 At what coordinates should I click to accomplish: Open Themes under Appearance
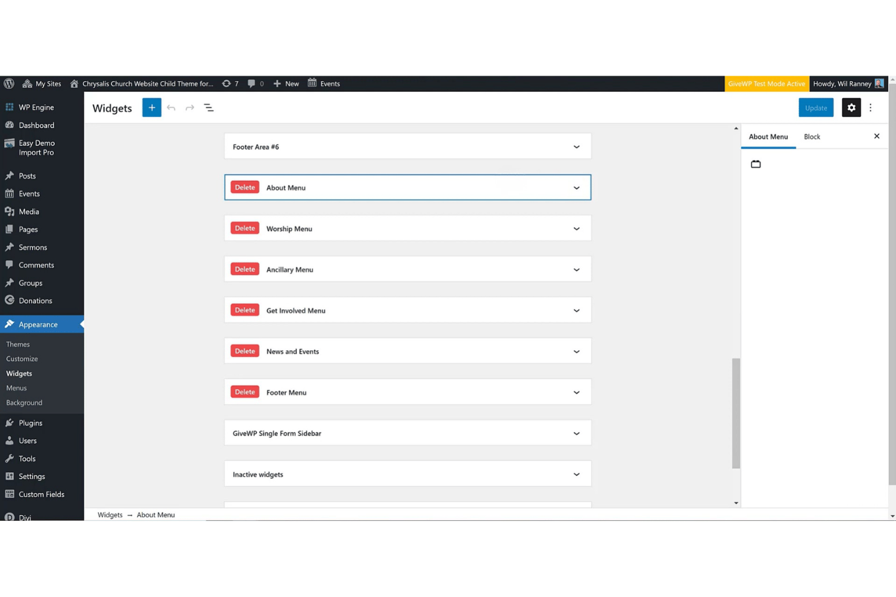[x=18, y=344]
